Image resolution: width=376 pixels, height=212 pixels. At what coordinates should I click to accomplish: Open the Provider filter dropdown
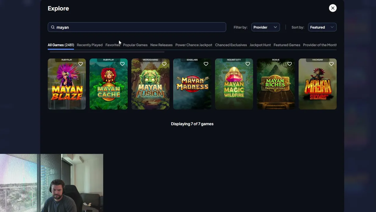coord(265,27)
